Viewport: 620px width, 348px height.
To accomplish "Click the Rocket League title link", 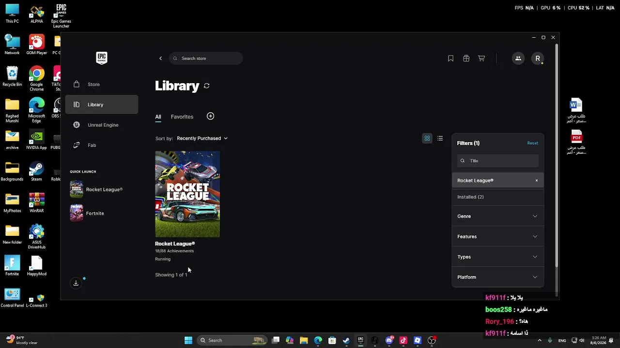I will [x=175, y=244].
